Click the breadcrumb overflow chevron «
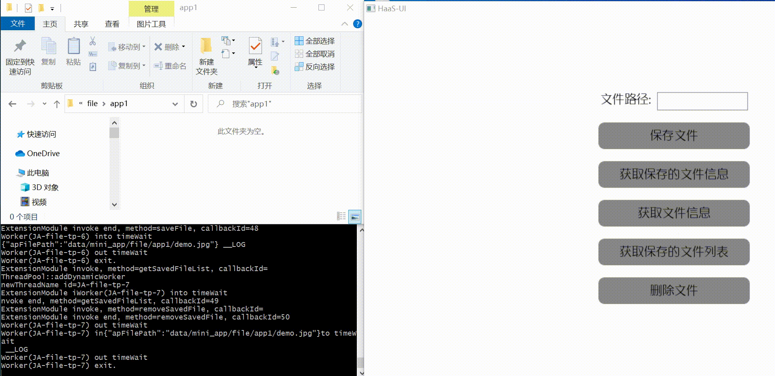 click(x=81, y=103)
